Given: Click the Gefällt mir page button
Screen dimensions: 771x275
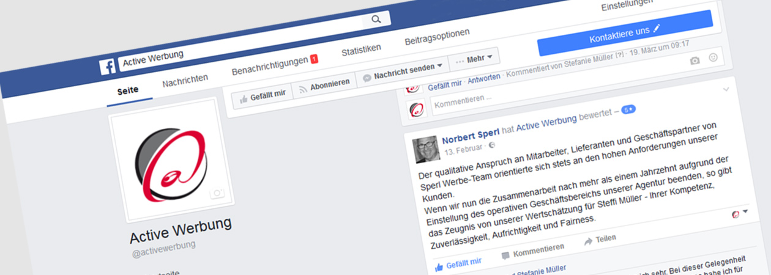Looking at the screenshot, I should pos(263,96).
